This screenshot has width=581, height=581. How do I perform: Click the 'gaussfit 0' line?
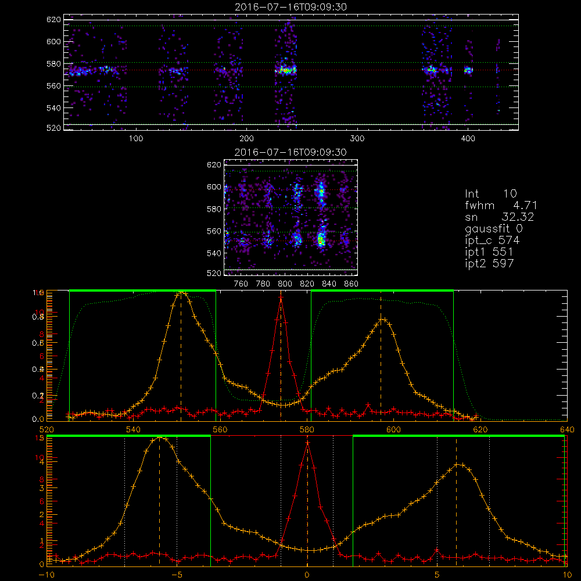(x=494, y=229)
